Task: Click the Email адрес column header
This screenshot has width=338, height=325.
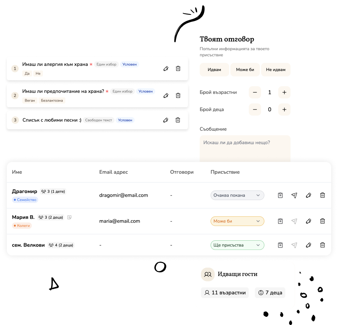Action: (x=114, y=172)
